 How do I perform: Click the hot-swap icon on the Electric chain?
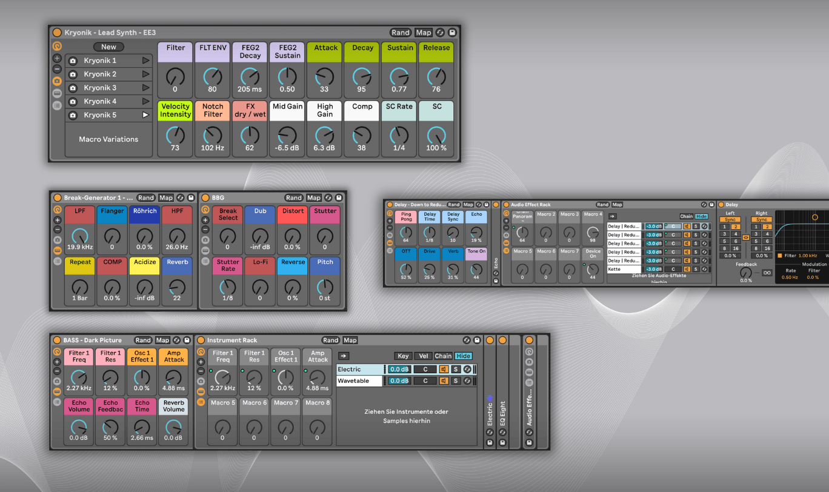pyautogui.click(x=467, y=369)
